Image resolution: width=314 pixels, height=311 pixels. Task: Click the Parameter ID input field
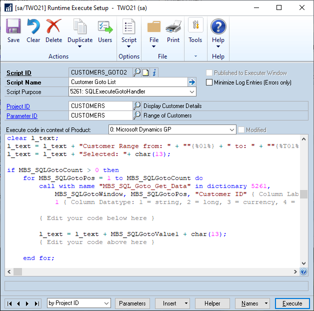[100, 115]
